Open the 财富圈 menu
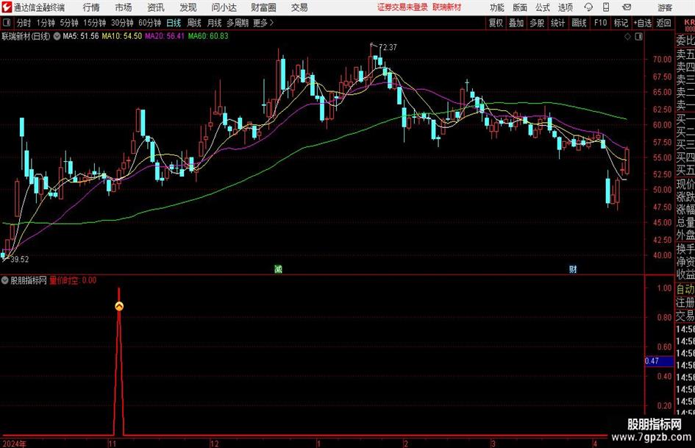 tap(263, 7)
